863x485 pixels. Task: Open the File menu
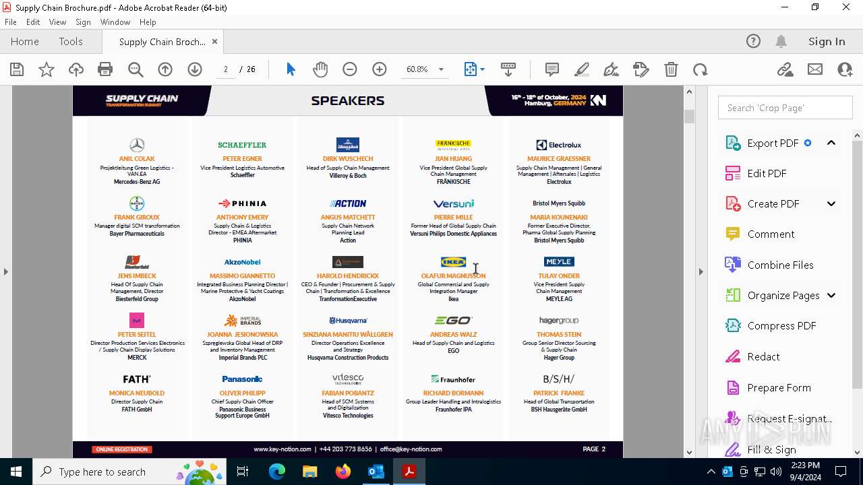[11, 22]
